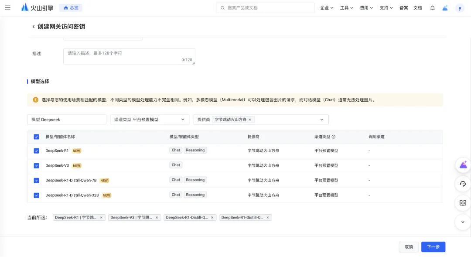Uncheck the DeepSeek-R1 row checkbox

tap(36, 151)
